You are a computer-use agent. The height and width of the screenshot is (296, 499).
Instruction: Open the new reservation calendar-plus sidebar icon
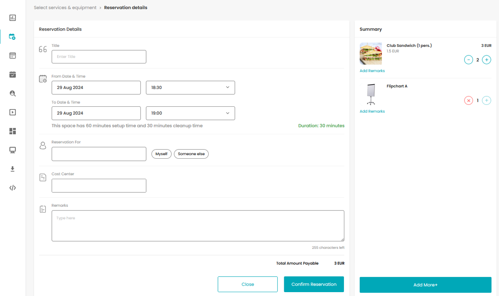click(12, 37)
